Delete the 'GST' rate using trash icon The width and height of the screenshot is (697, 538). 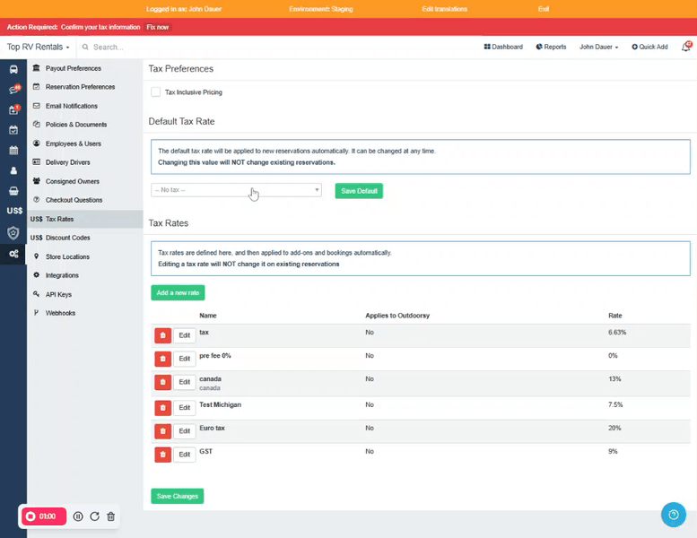pyautogui.click(x=162, y=455)
